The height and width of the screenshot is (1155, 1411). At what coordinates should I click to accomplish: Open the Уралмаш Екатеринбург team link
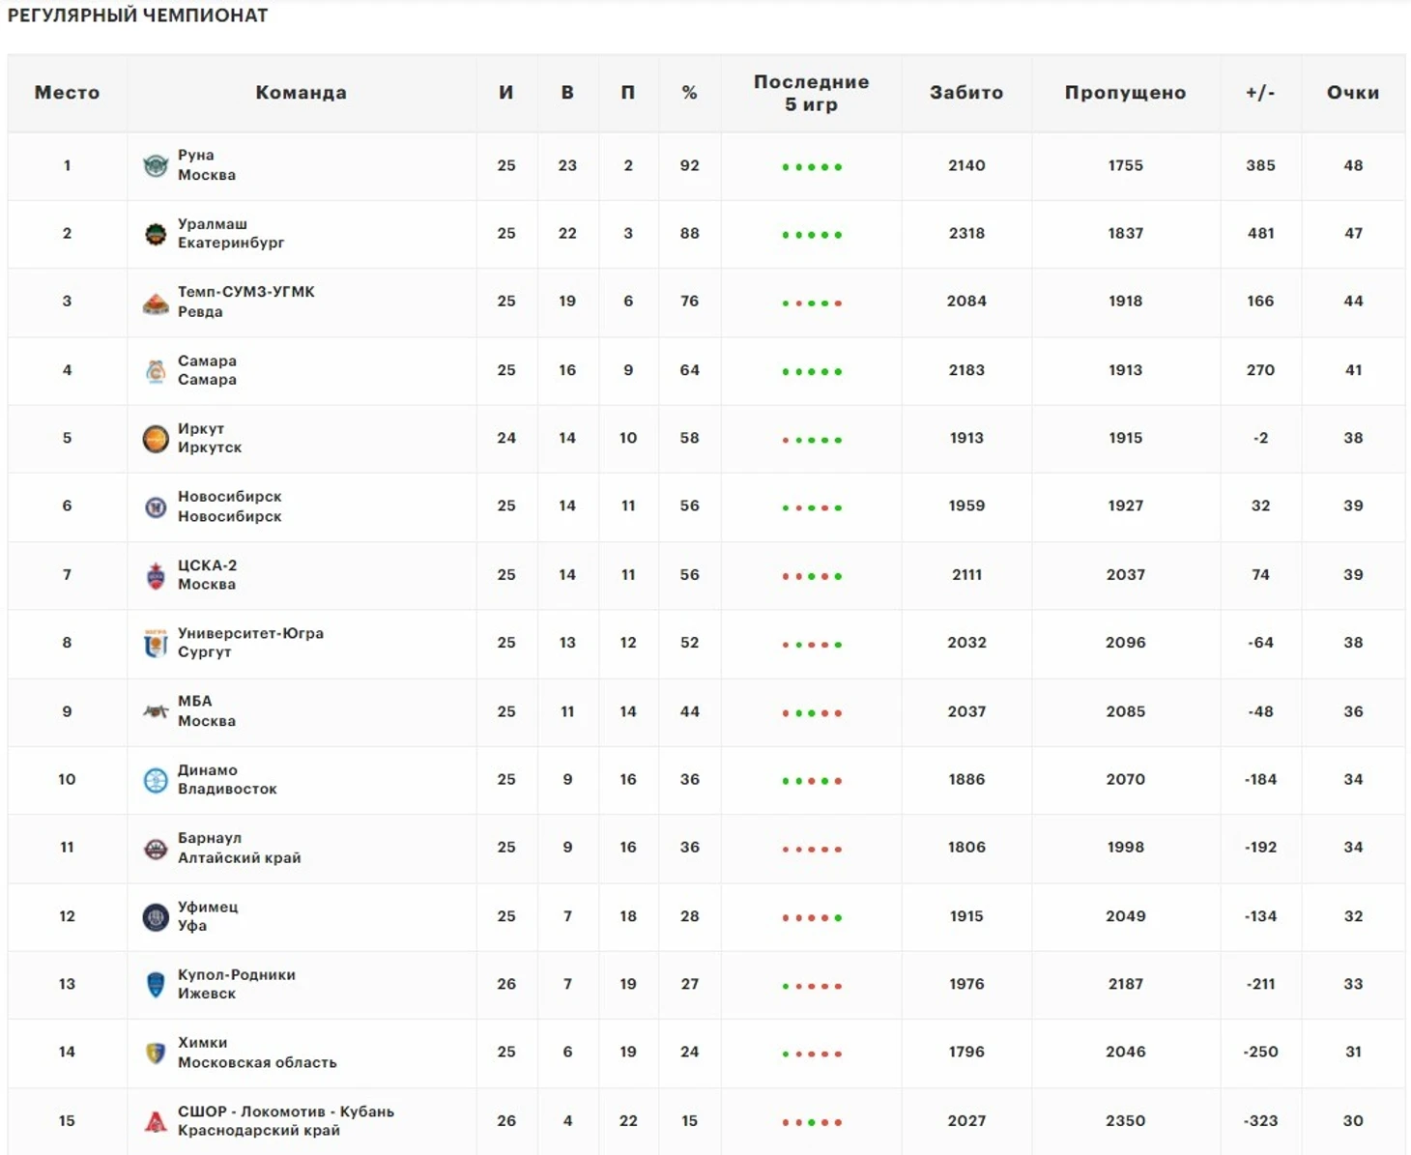231,234
